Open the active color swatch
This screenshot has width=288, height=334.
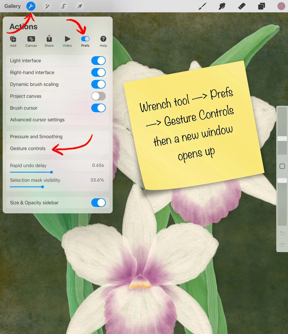pyautogui.click(x=281, y=6)
